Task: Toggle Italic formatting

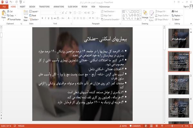Action: coord(45,18)
